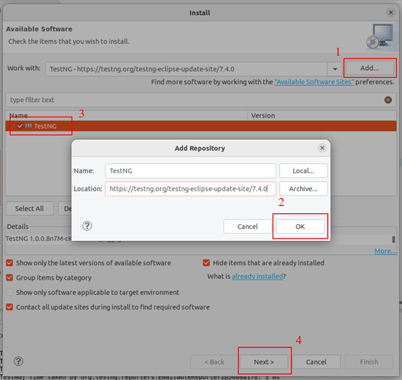Screen dimensions: 402x380
Task: Click OK in the Add Repository dialog
Action: pos(300,227)
